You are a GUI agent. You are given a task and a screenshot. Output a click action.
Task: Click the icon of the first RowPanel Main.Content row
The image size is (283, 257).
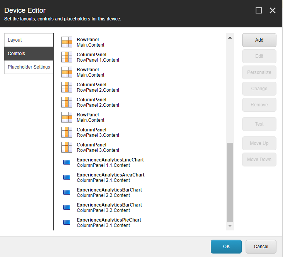67,42
